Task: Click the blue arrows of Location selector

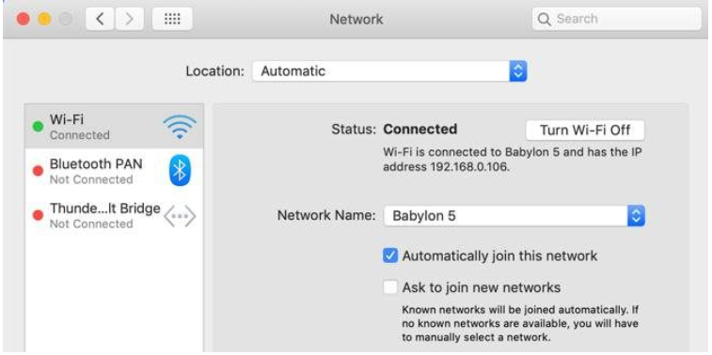Action: 518,71
